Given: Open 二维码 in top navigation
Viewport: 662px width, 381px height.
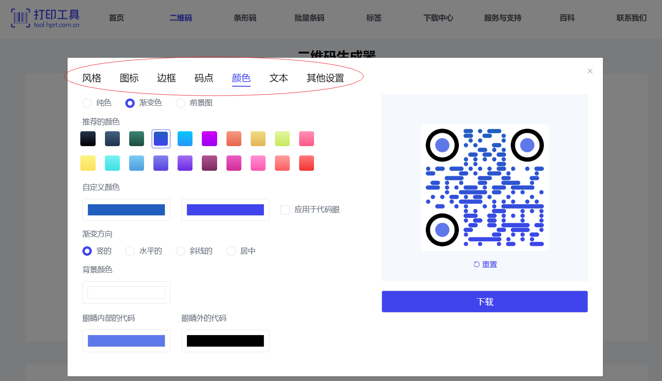Looking at the screenshot, I should click(181, 18).
